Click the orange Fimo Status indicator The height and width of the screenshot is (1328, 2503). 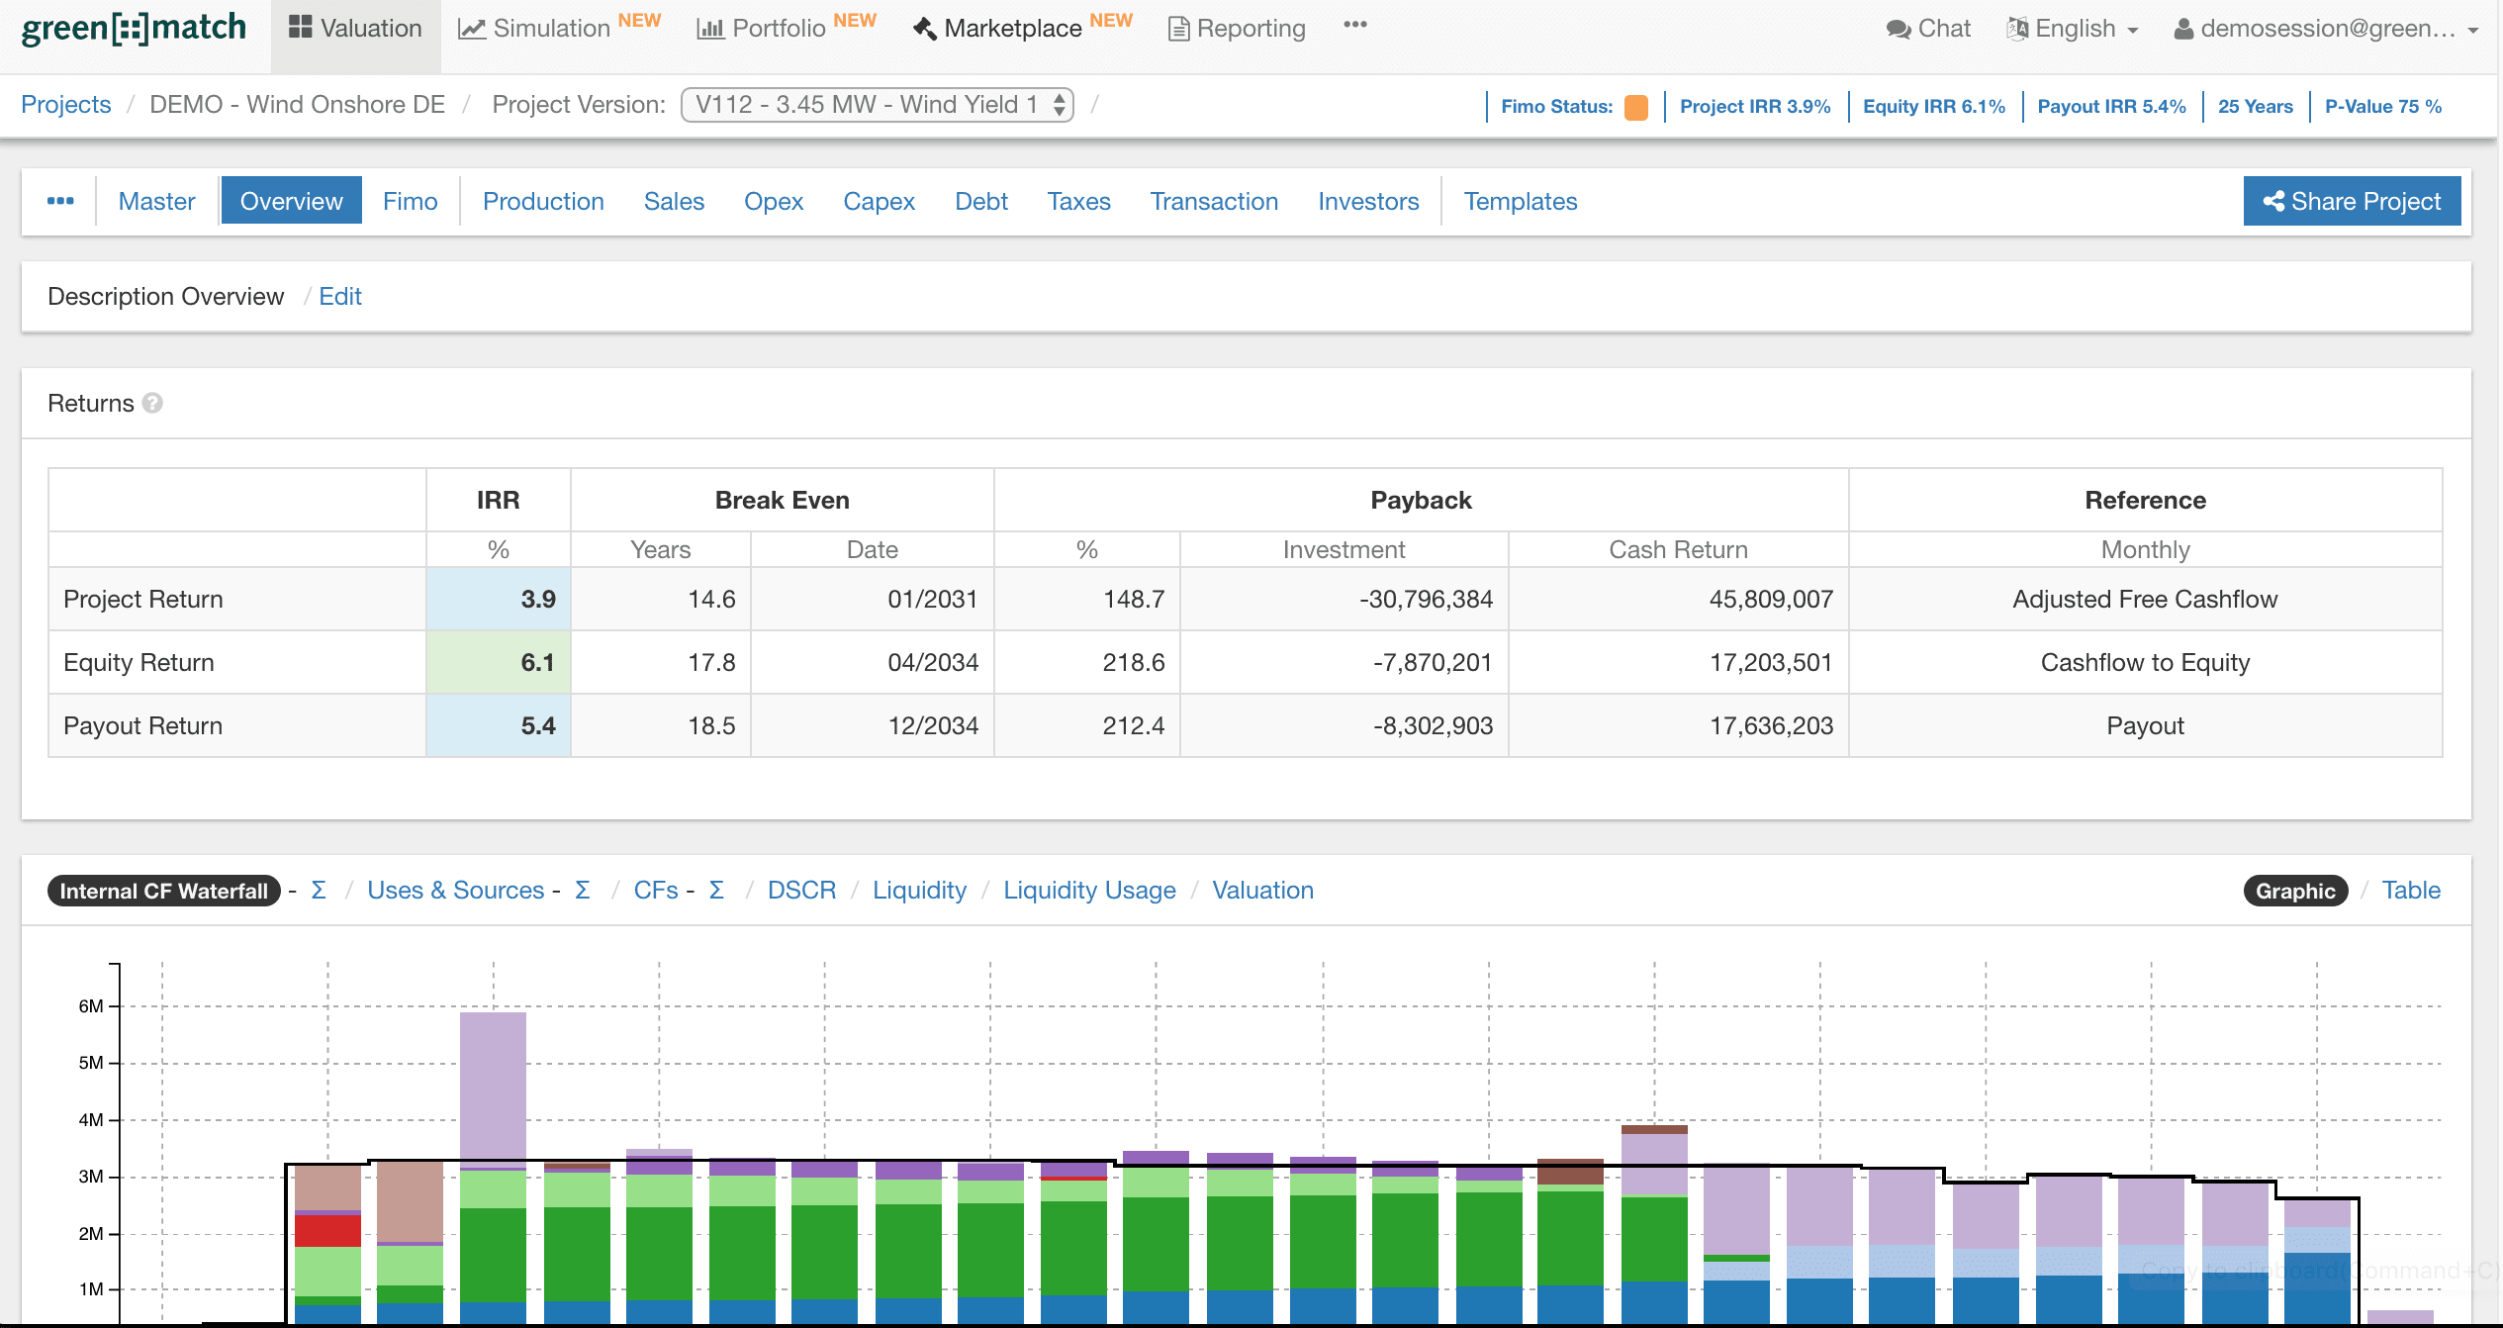(1636, 107)
